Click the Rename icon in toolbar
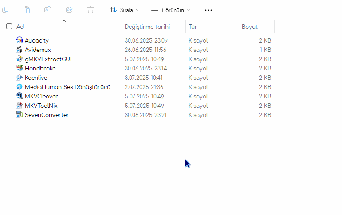Image resolution: width=342 pixels, height=215 pixels. (x=48, y=10)
